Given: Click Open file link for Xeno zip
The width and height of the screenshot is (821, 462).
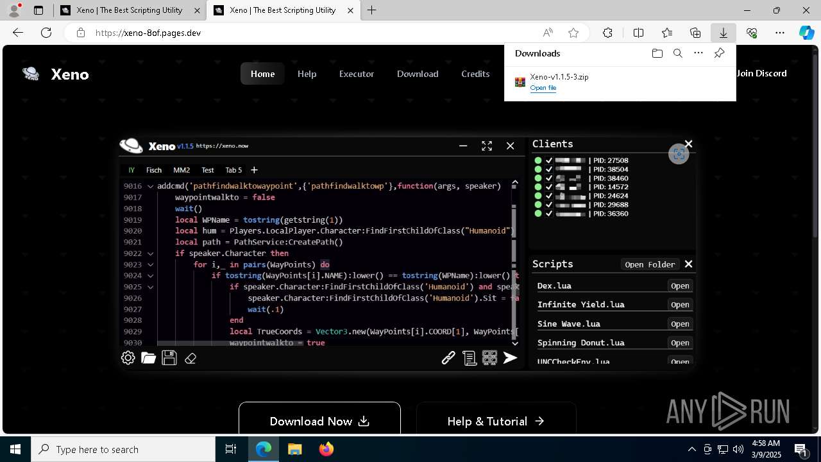Looking at the screenshot, I should coord(543,88).
